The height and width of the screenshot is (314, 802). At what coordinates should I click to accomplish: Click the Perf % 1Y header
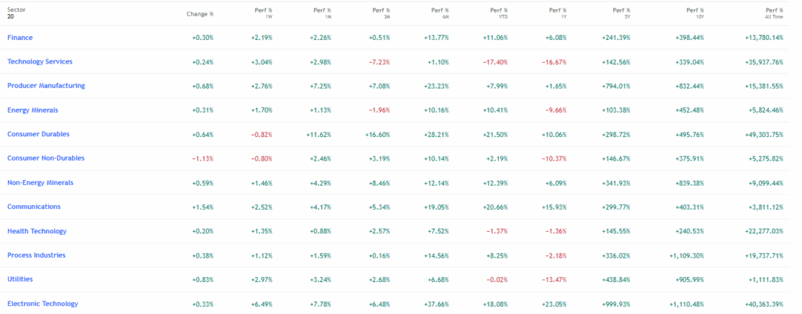click(557, 13)
